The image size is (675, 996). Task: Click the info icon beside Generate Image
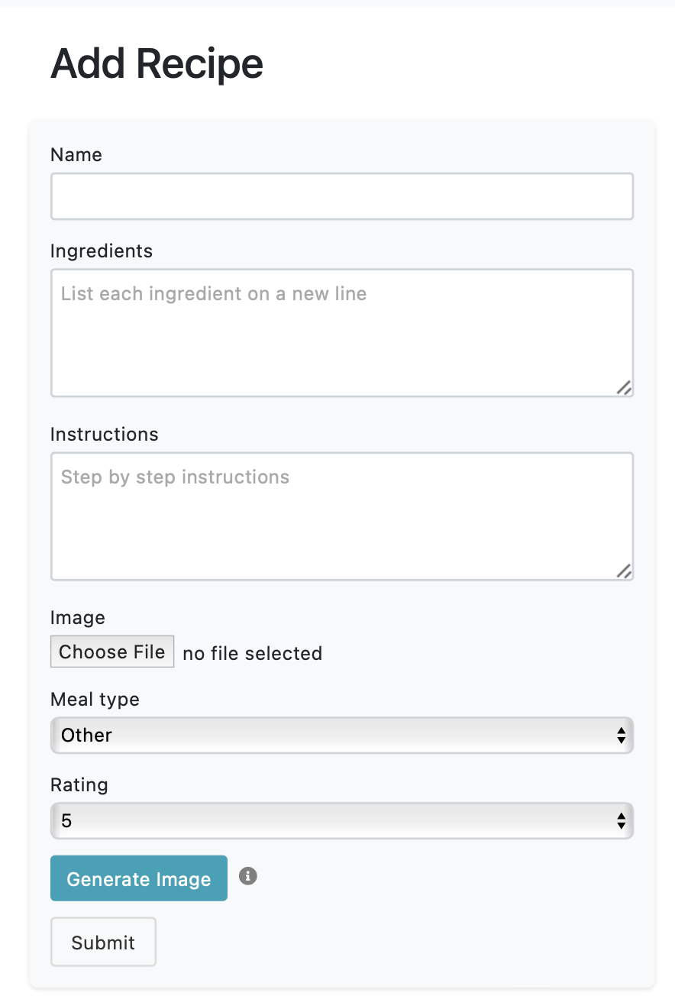coord(247,876)
